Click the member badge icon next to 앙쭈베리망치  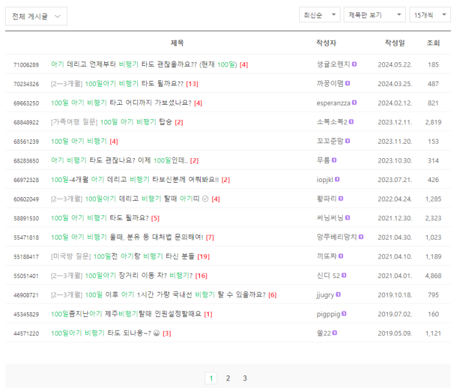361,237
